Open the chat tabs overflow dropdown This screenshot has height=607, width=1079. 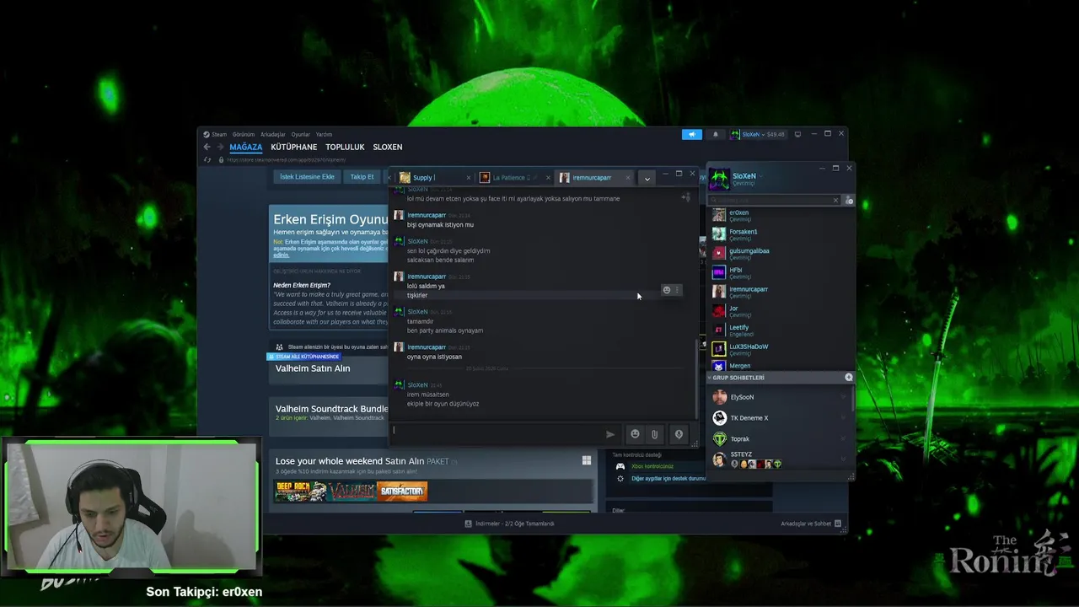(647, 178)
